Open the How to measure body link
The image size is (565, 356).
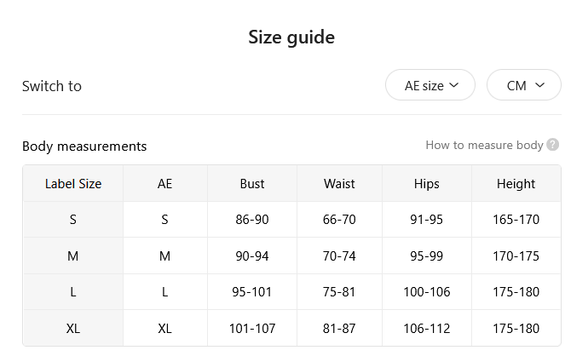coord(484,145)
